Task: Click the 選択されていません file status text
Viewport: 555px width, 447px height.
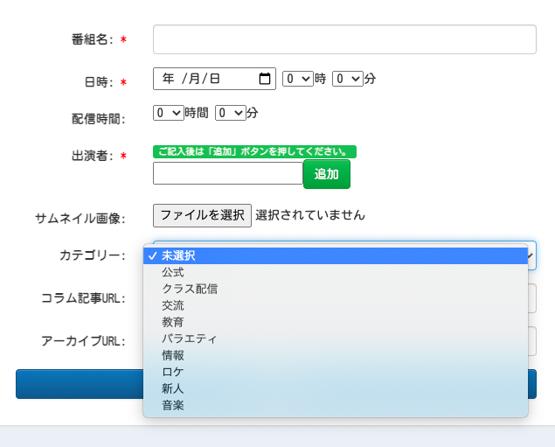Action: coord(310,215)
